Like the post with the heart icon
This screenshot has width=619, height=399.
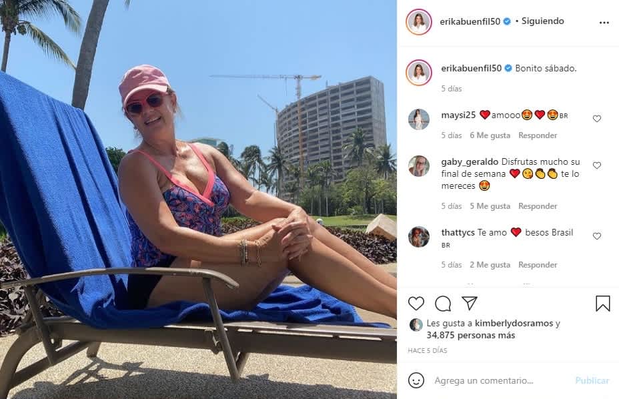click(x=416, y=304)
